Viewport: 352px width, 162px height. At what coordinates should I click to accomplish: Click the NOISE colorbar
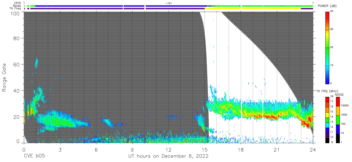point(337,119)
